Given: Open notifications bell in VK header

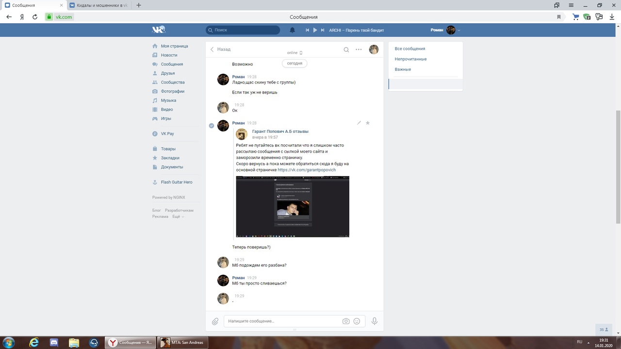Looking at the screenshot, I should [292, 30].
